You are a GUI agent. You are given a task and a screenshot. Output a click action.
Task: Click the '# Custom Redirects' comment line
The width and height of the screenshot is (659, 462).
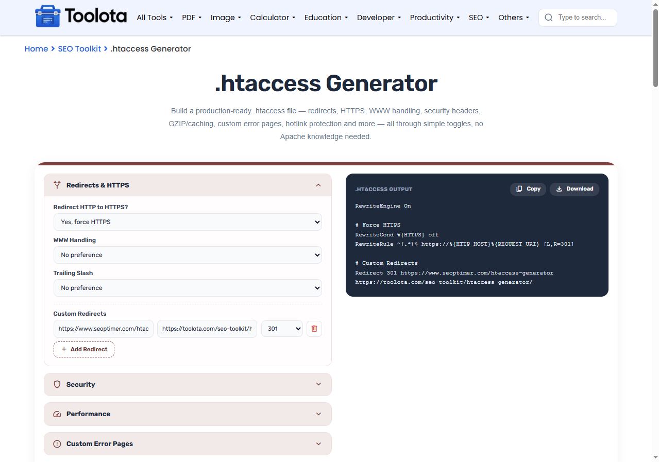click(x=386, y=263)
